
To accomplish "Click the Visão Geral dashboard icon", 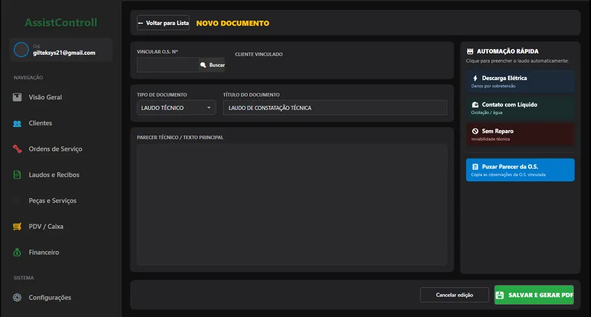I will (17, 97).
